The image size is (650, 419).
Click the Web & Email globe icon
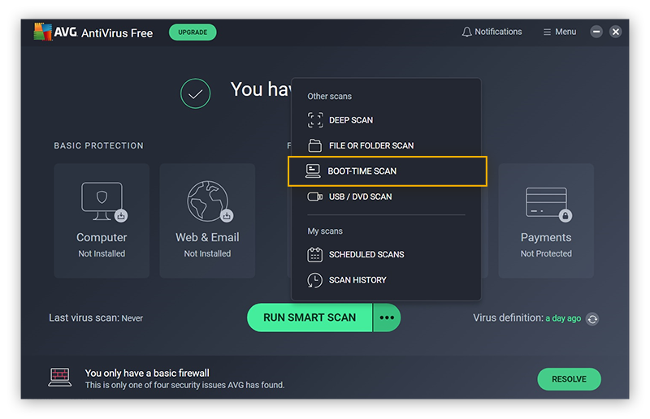tap(209, 201)
